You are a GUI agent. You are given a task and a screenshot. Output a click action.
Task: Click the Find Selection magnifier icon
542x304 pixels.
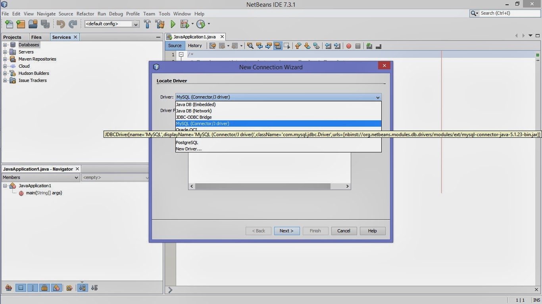[x=250, y=46]
